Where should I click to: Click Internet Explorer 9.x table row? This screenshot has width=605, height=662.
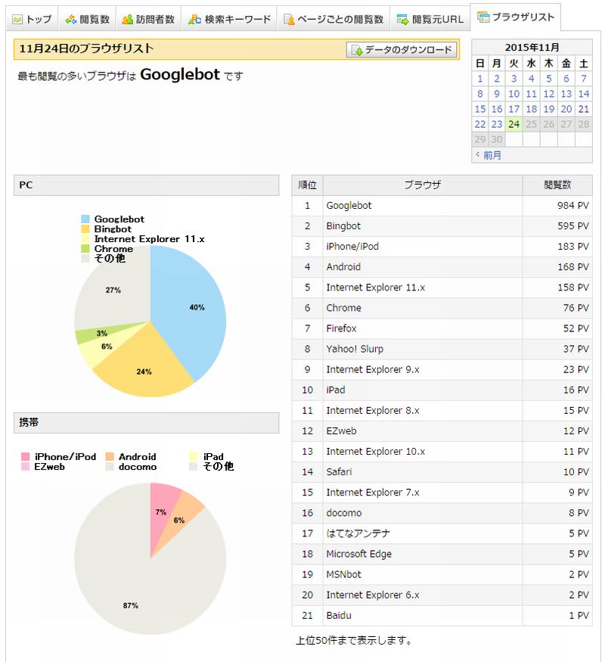pos(442,369)
